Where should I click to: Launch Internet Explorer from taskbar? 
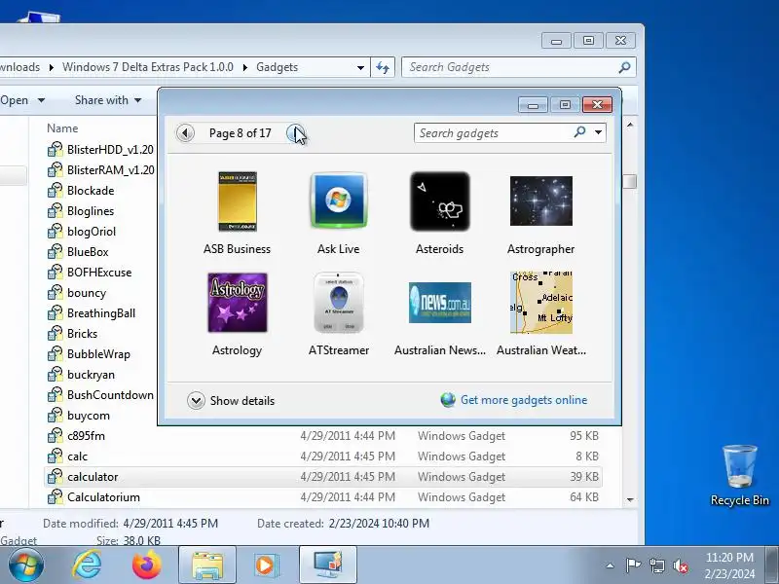[x=87, y=566]
